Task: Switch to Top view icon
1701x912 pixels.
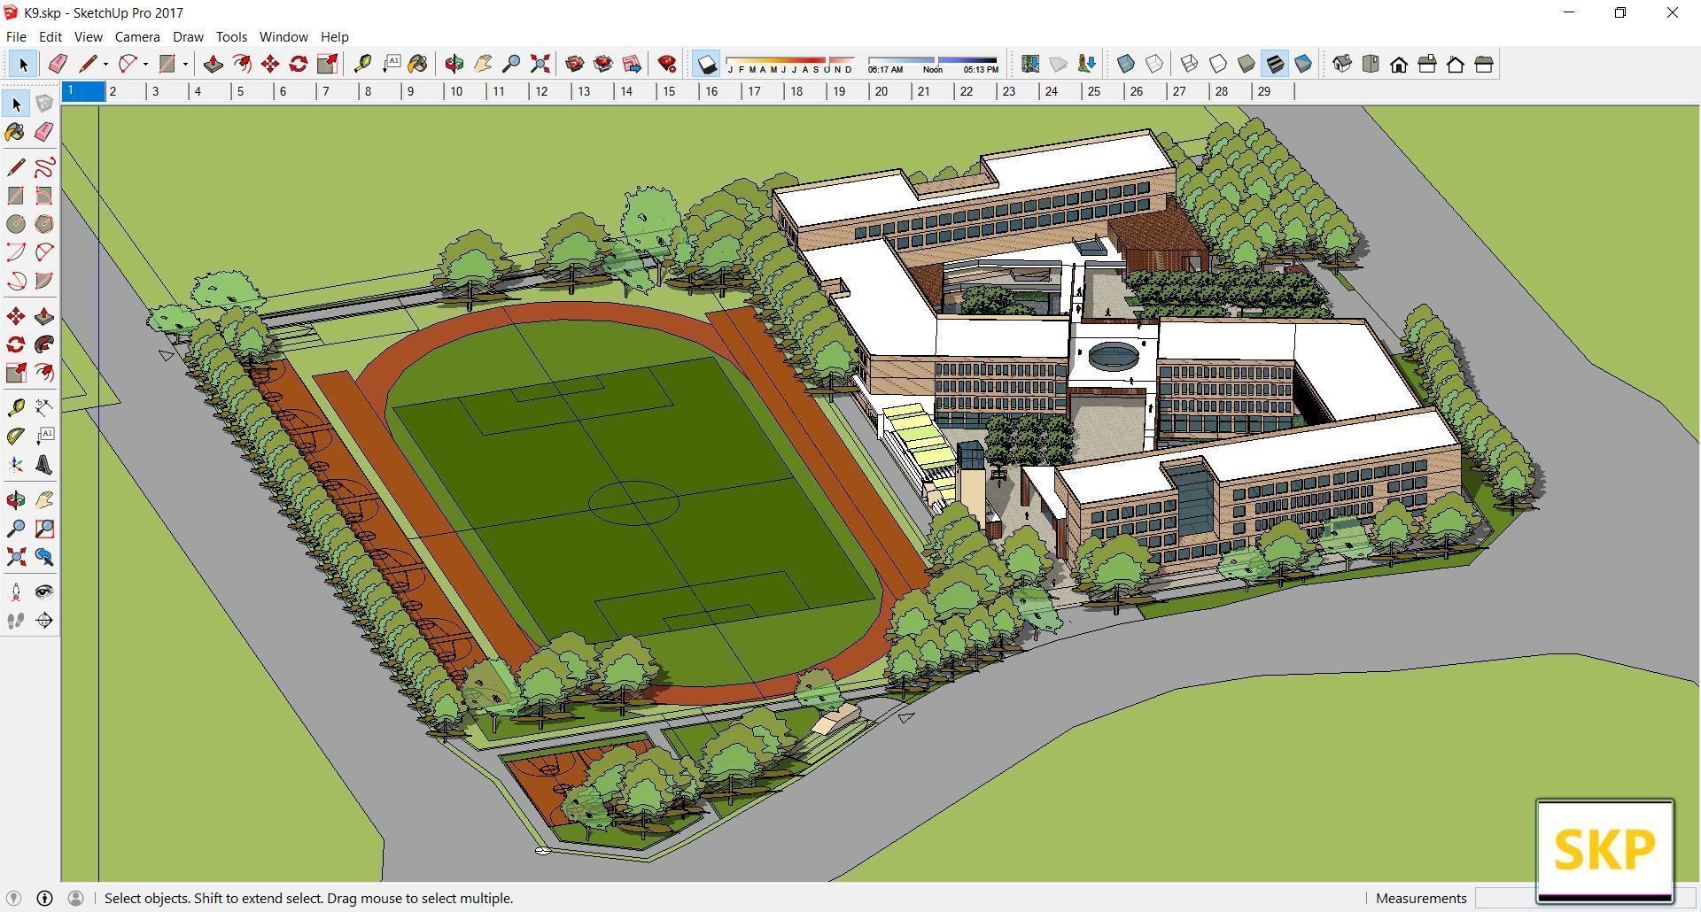Action: point(1371,64)
